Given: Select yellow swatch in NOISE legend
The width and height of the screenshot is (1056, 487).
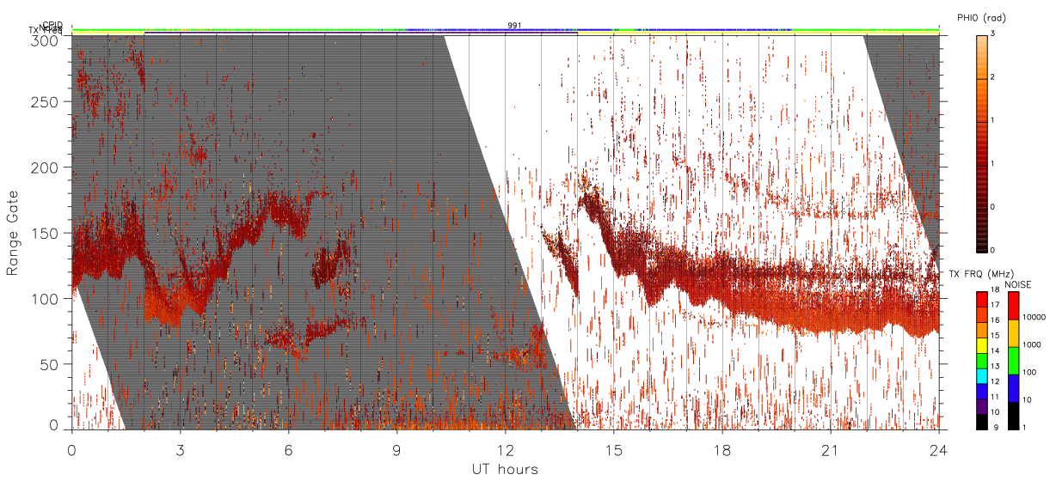Looking at the screenshot, I should 1013,332.
